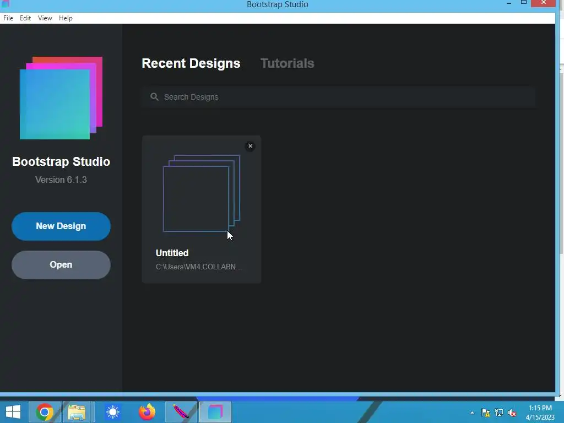Open the Windows Start menu

13,412
